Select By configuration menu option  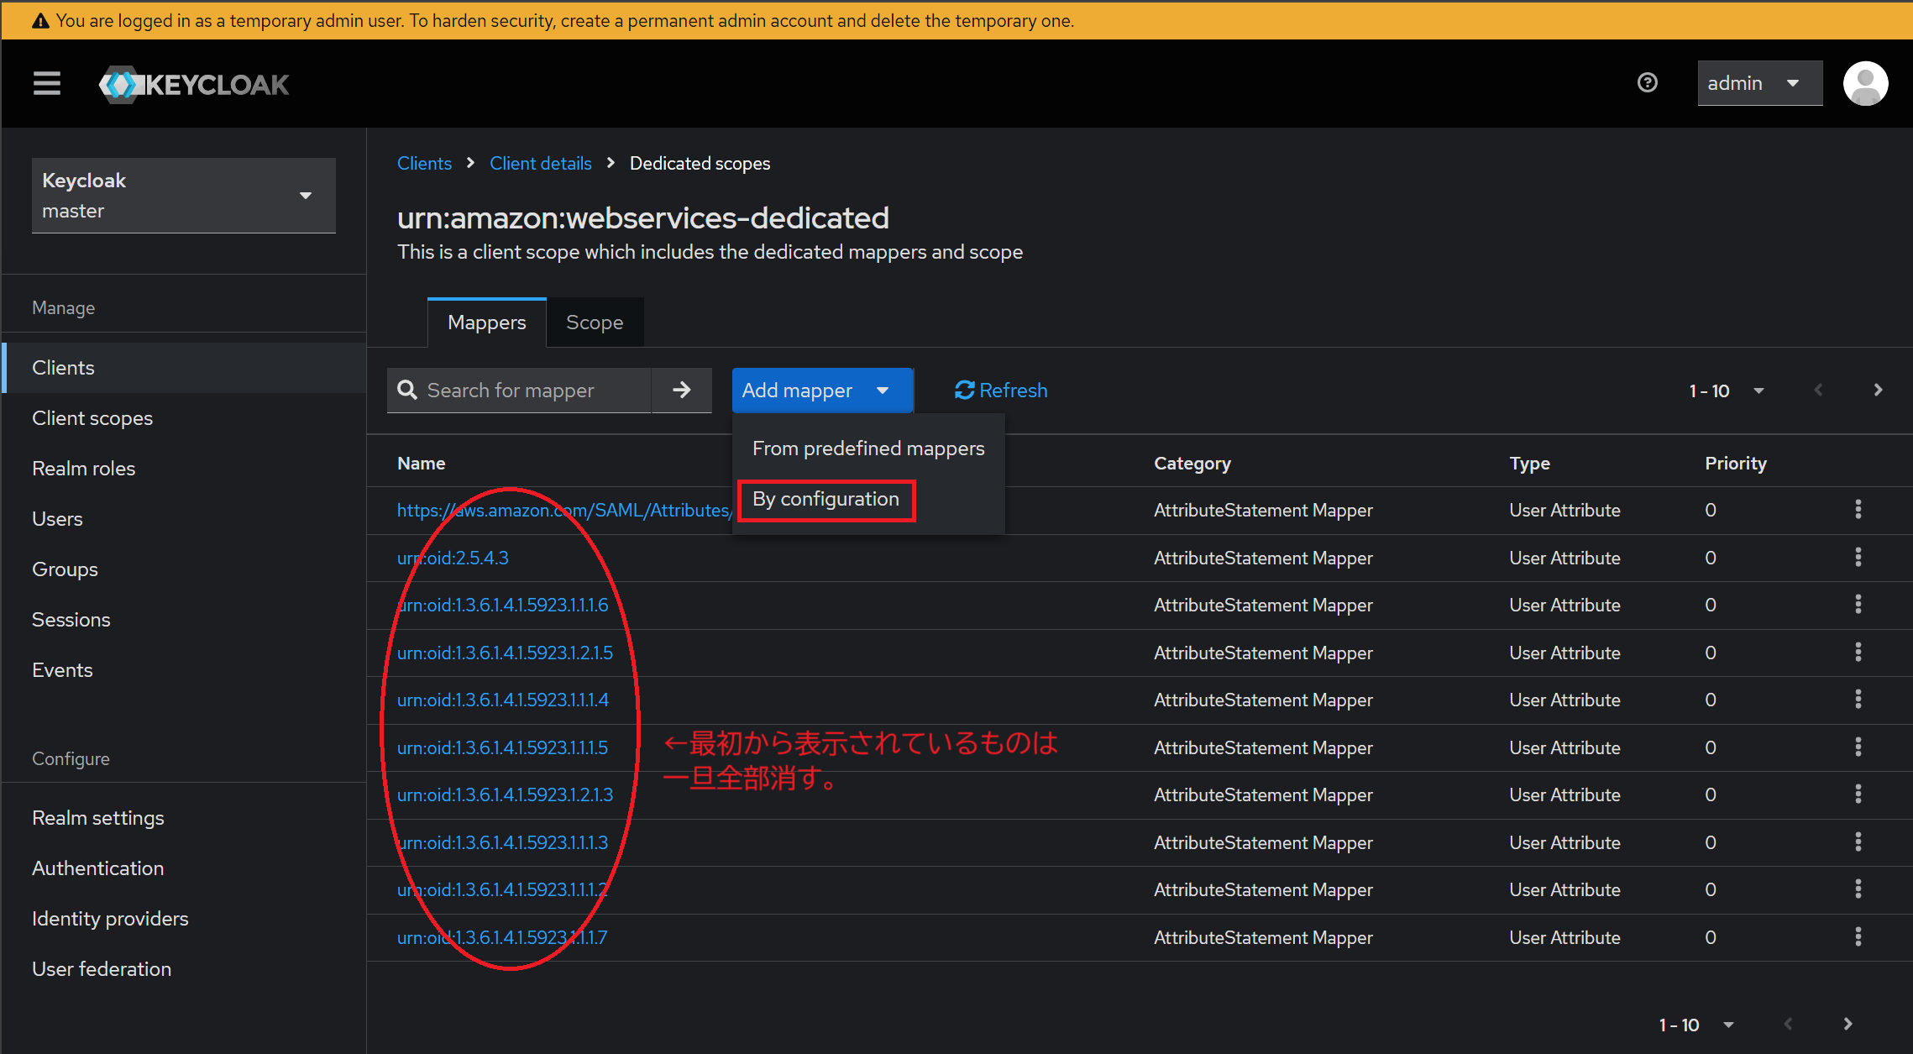pos(825,499)
